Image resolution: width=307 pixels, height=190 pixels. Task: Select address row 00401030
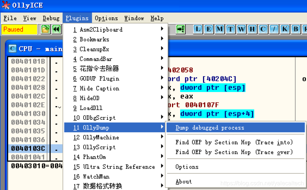click(x=28, y=114)
